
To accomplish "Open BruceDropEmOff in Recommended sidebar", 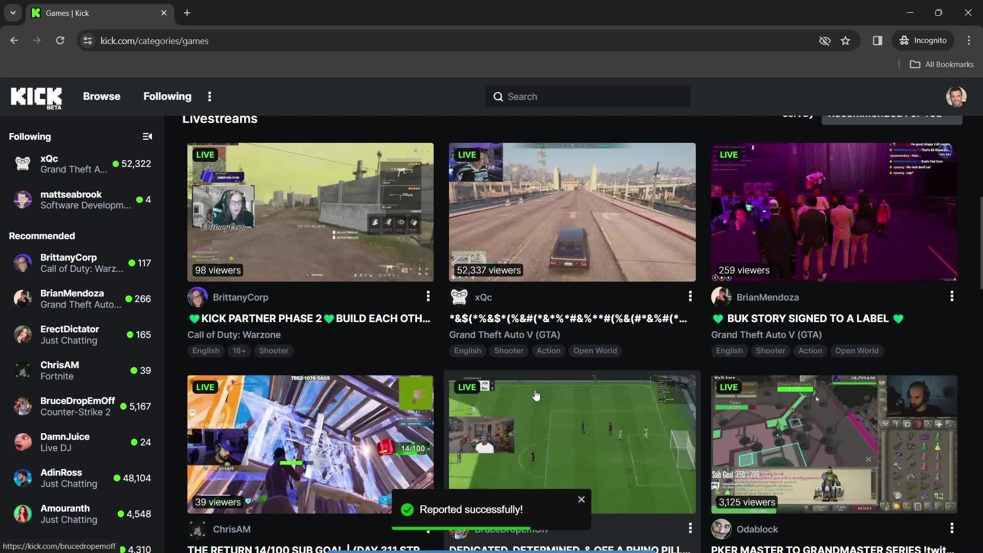I will click(82, 406).
